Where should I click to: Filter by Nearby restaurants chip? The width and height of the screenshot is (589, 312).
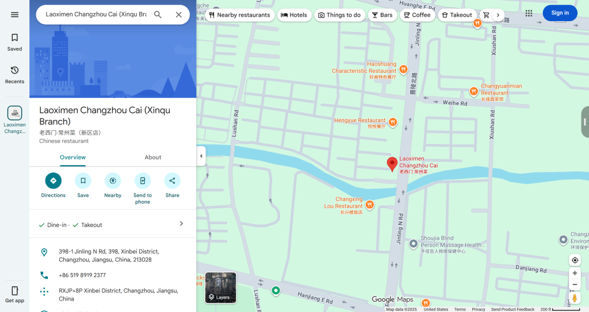tap(239, 15)
